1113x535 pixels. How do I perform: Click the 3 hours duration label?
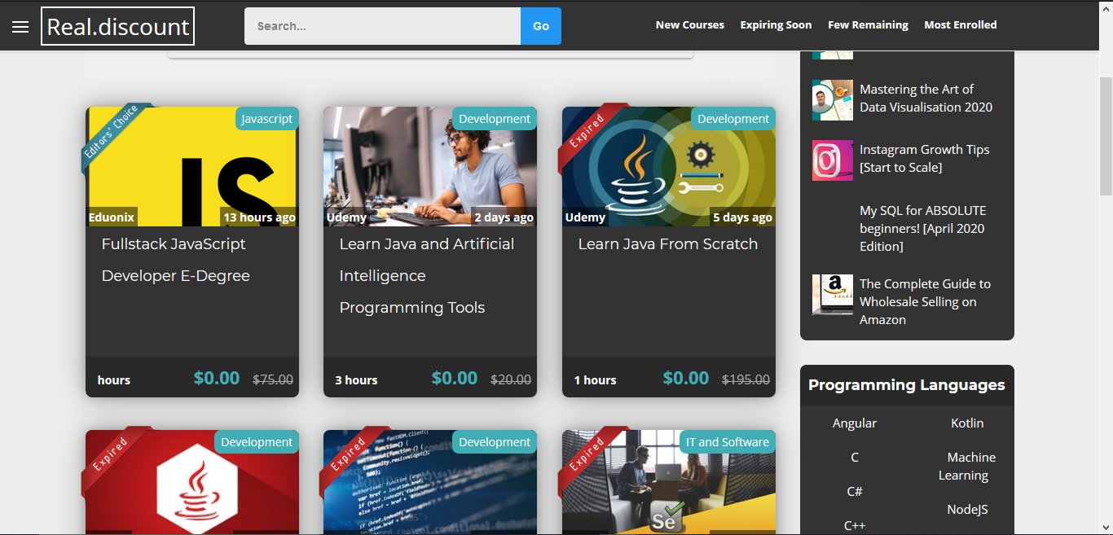[356, 380]
